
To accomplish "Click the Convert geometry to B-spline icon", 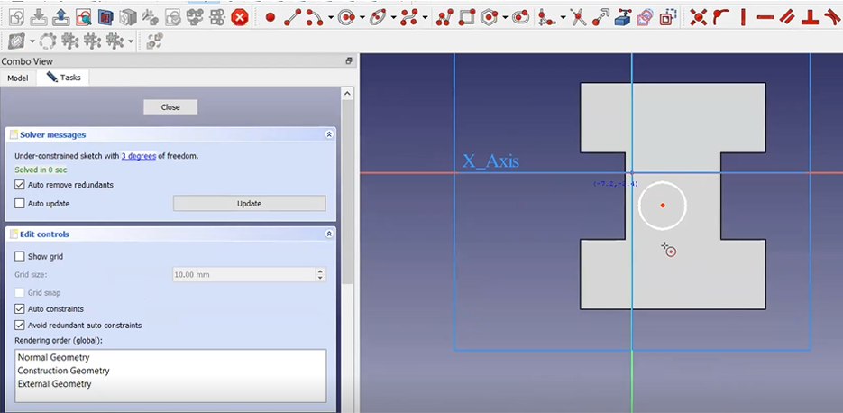I will click(x=47, y=41).
